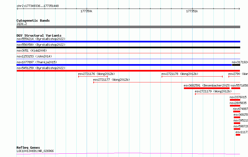Click the esv2721176 red interval line
Viewport: 248px width, 157px height.
[x=93, y=77]
